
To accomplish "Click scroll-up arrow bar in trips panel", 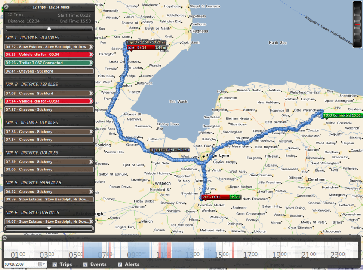I will pos(49,28).
